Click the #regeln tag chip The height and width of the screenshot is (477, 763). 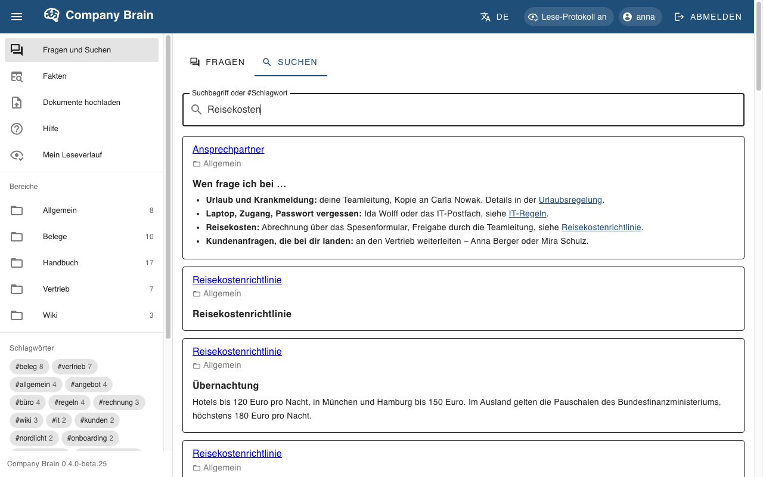click(69, 402)
